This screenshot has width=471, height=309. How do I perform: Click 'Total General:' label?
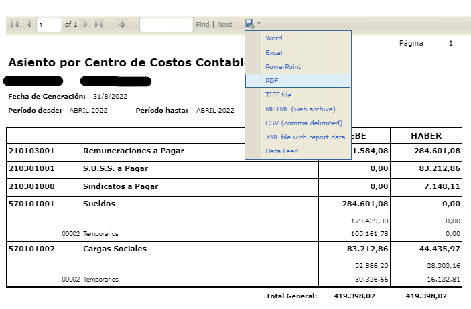click(x=291, y=296)
